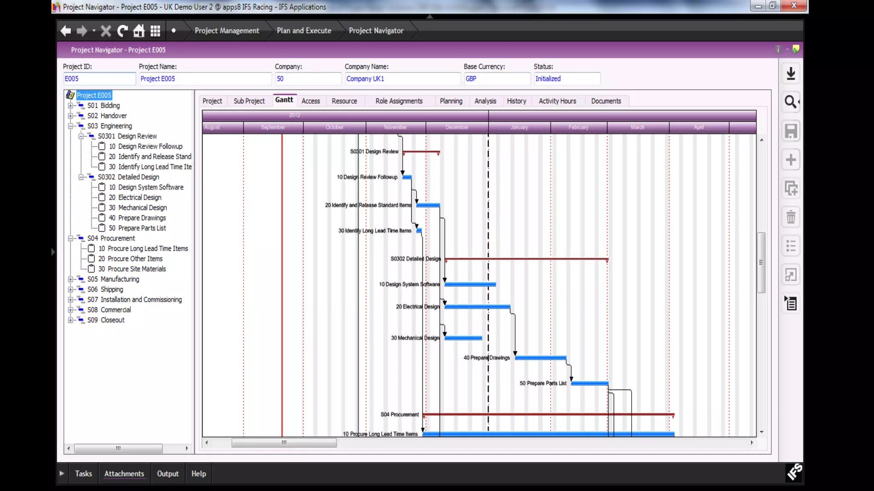Click the Search magnifier icon on right toolbar
The height and width of the screenshot is (491, 874).
[x=790, y=102]
